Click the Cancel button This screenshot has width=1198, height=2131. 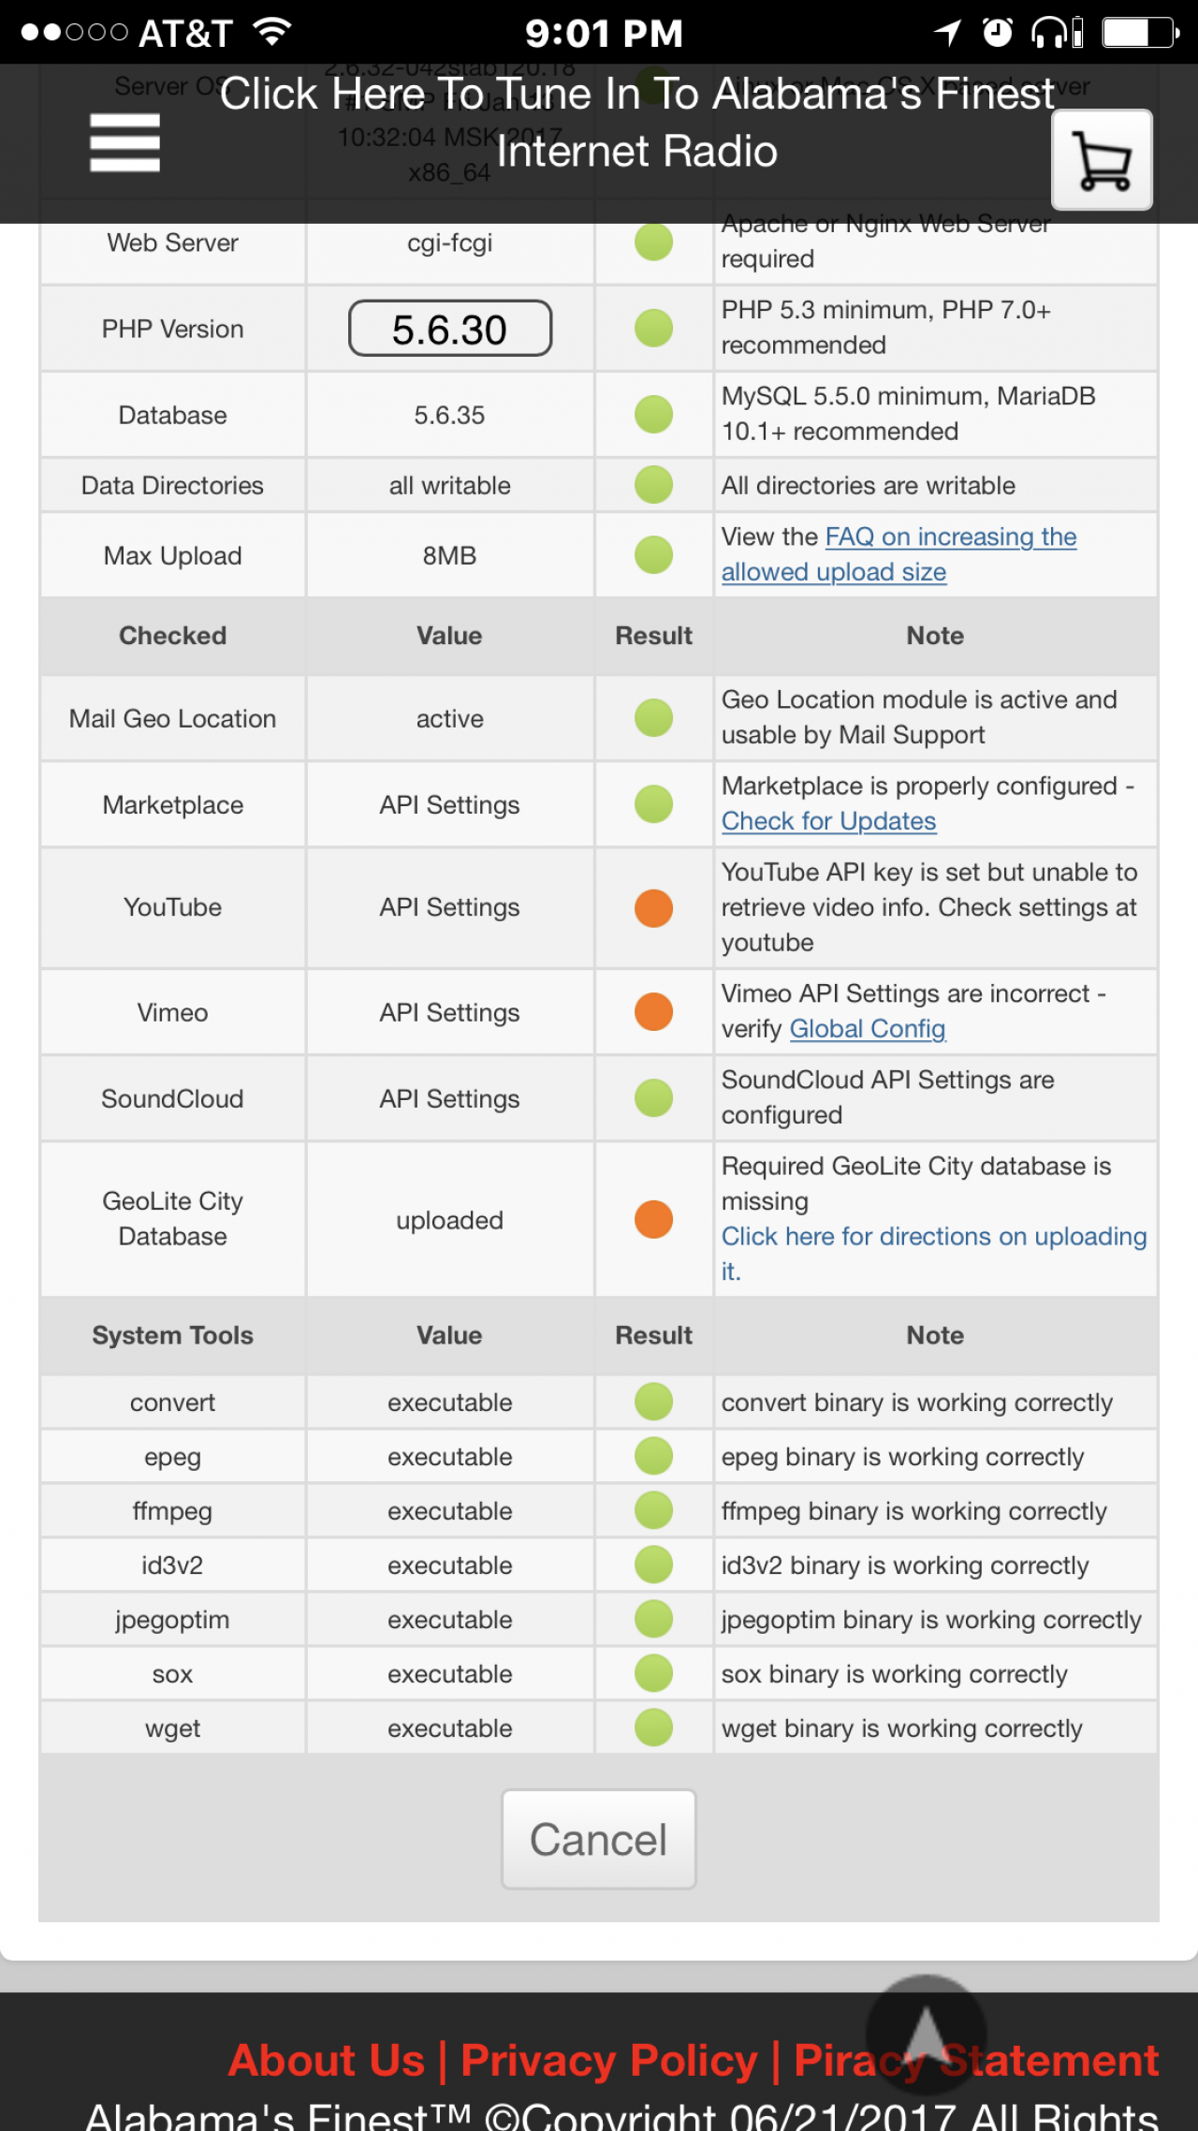pos(599,1840)
